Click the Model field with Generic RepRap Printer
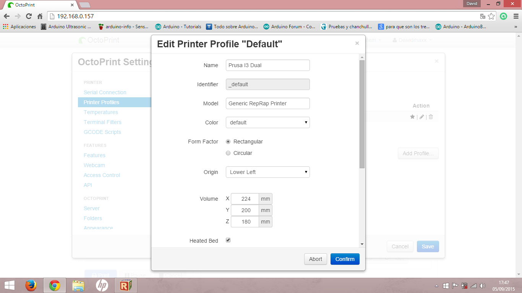 (x=268, y=103)
